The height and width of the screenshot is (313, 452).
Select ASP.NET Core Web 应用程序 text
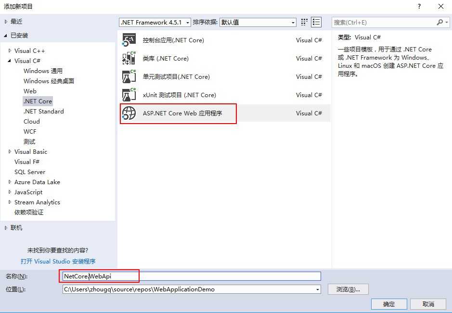coord(182,113)
